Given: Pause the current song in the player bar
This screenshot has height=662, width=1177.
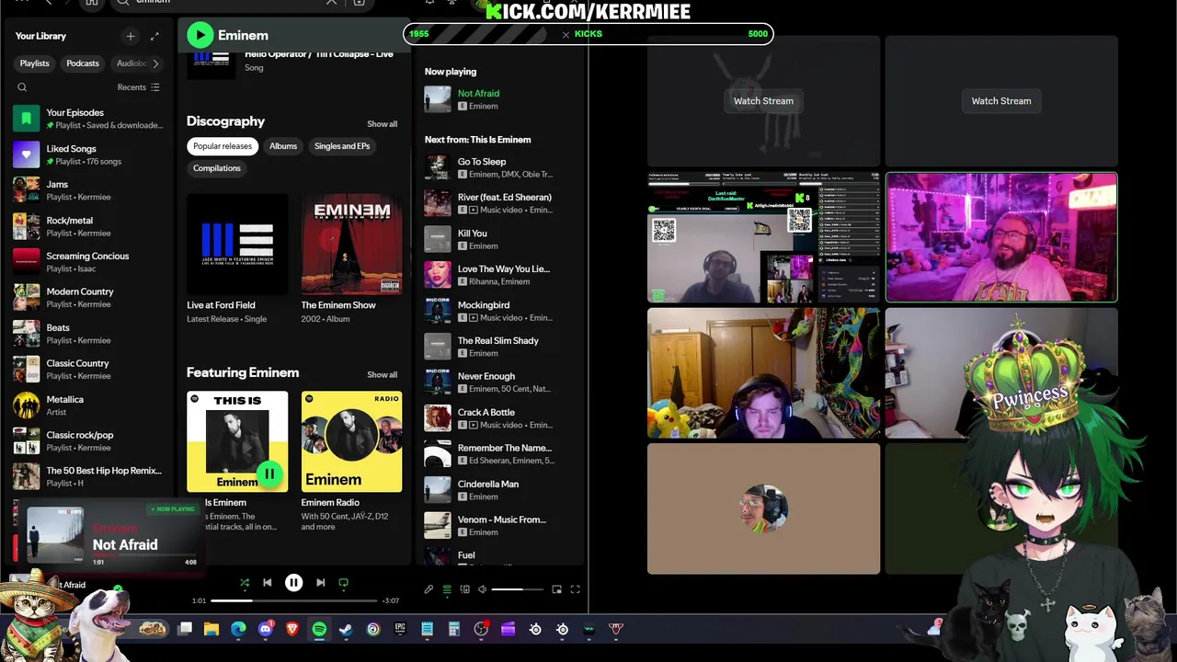Looking at the screenshot, I should tap(293, 582).
